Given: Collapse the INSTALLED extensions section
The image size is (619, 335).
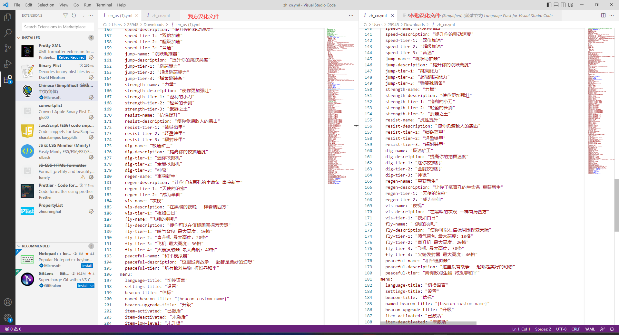Looking at the screenshot, I should coord(19,38).
